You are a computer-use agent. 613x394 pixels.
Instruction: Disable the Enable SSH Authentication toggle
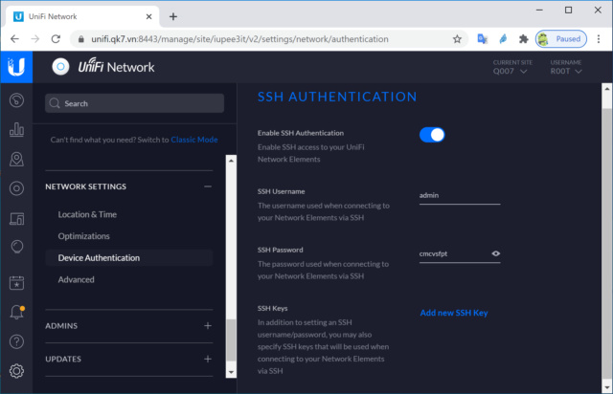click(432, 135)
